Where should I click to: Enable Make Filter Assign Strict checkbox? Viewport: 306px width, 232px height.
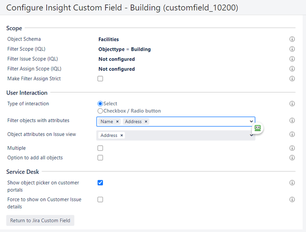(100, 79)
